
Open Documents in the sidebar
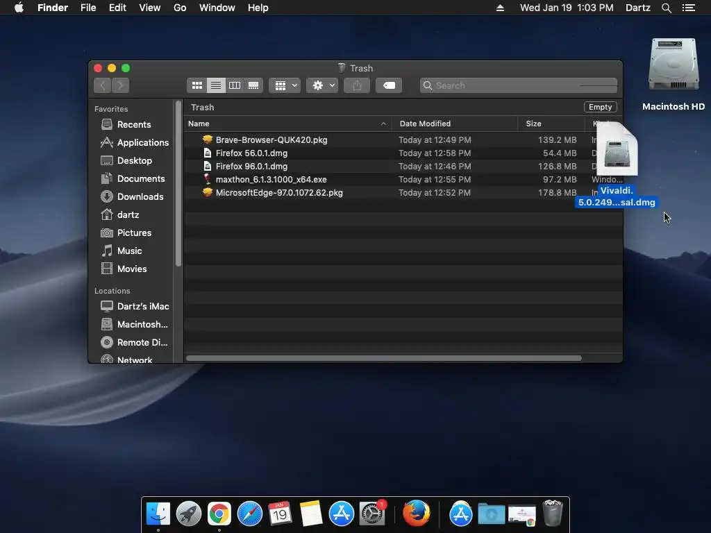(x=131, y=178)
